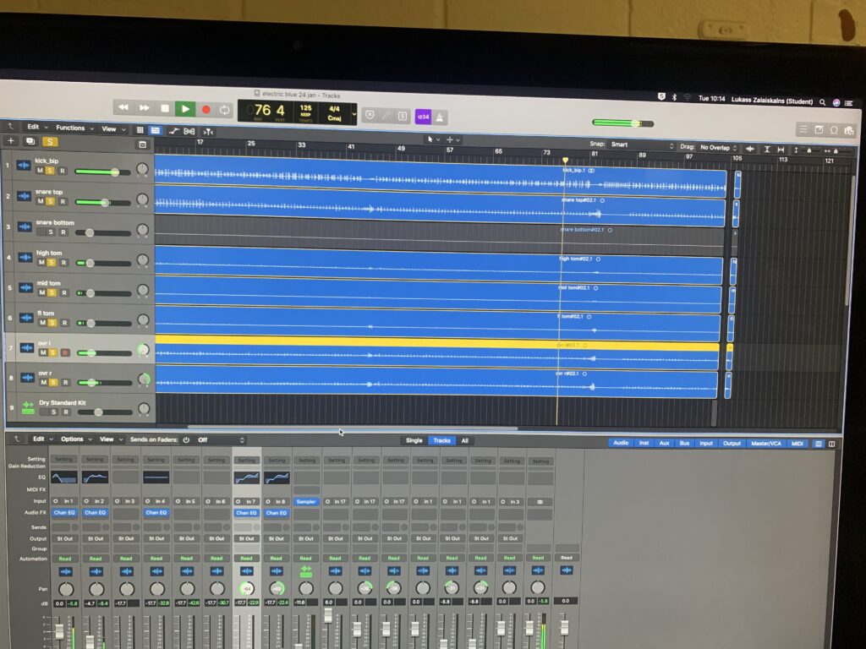Click the Duplicate Track button
The height and width of the screenshot is (649, 866).
click(30, 141)
